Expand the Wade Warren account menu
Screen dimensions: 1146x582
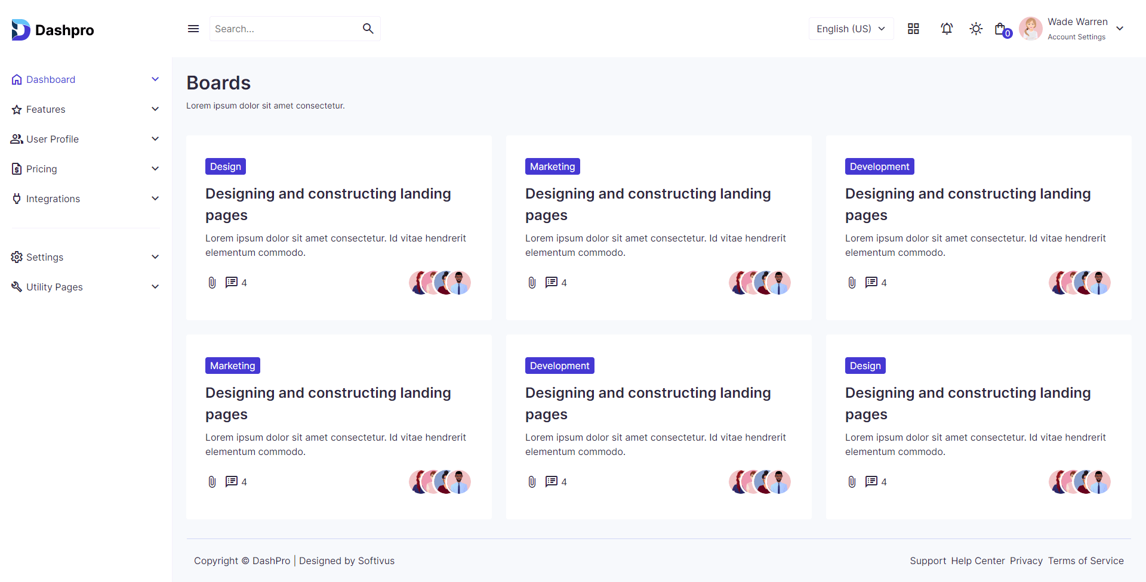pyautogui.click(x=1120, y=29)
